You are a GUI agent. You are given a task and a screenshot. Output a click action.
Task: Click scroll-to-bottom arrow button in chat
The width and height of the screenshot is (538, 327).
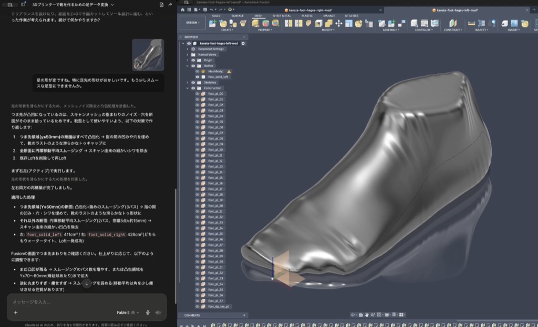click(87, 283)
